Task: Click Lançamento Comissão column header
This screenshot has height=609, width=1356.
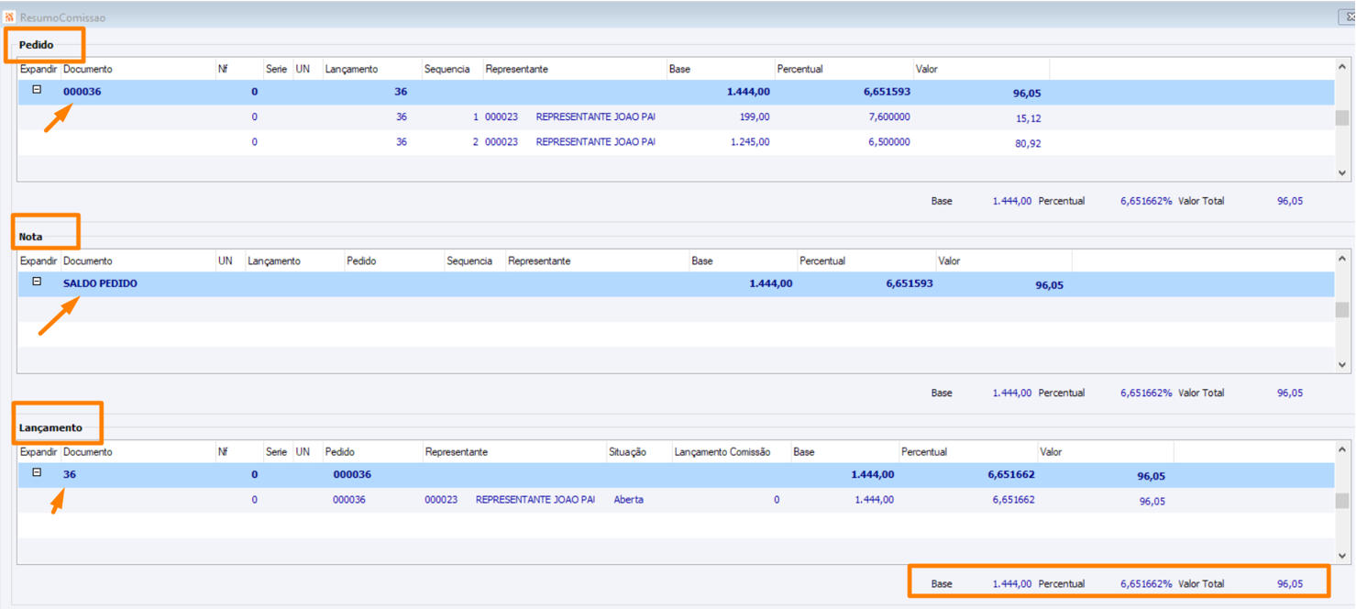Action: point(722,452)
